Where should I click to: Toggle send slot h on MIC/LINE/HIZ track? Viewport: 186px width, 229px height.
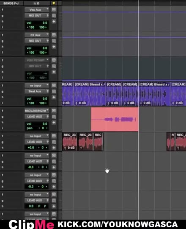3,123
